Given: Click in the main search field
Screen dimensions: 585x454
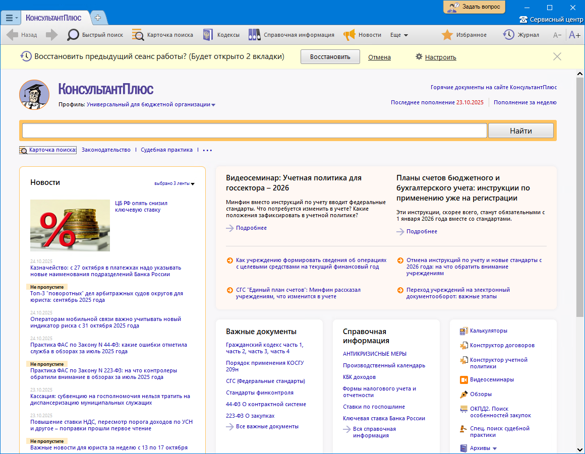Looking at the screenshot, I should pos(254,131).
